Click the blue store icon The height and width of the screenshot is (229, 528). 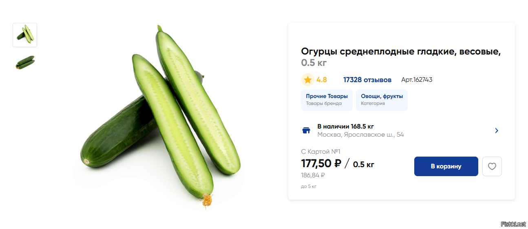(306, 131)
